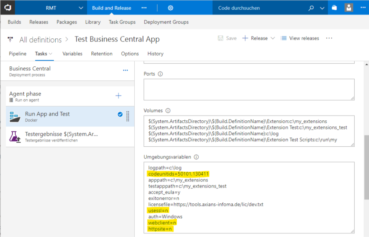This screenshot has height=237, width=369.
Task: Open the settings gear icon
Action: 170,8
